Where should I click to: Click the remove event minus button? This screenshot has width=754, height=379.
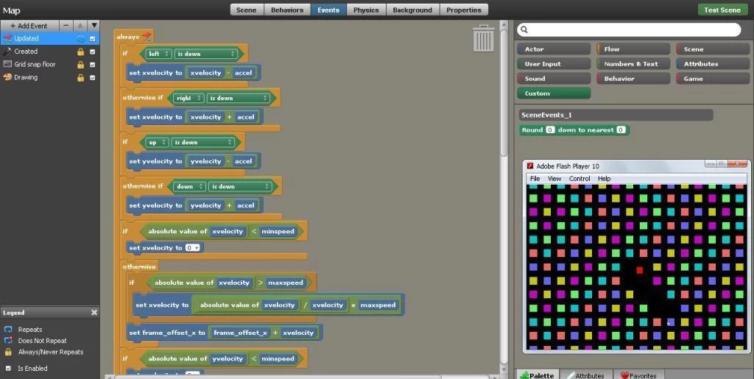coord(66,26)
